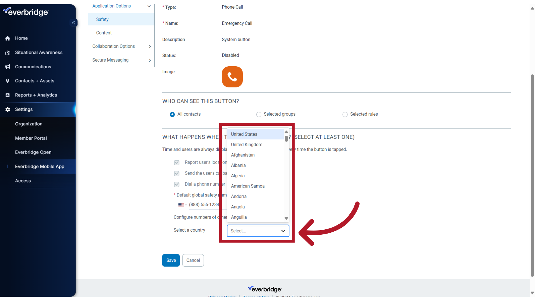Collapse the sidebar using the double-chevron icon

pos(74,23)
